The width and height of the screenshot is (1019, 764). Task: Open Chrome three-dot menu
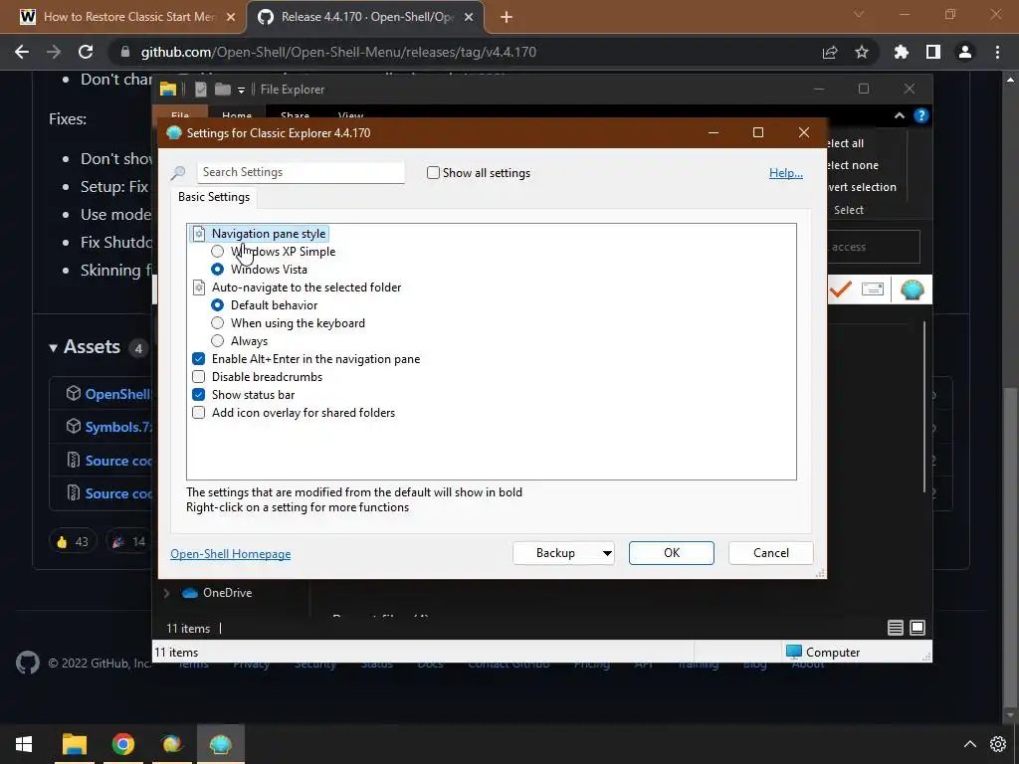tap(997, 52)
